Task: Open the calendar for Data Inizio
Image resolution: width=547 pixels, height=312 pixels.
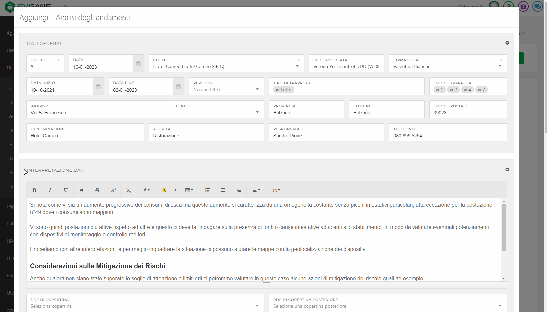Action: (98, 87)
